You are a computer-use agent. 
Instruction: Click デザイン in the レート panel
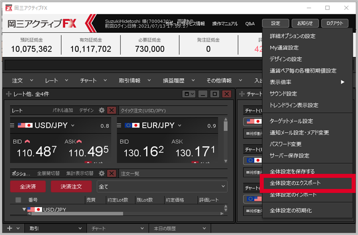(x=86, y=110)
